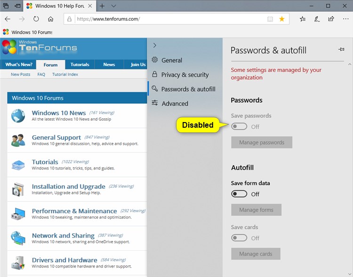
Task: Click the FAQ link
Action: coord(41,74)
